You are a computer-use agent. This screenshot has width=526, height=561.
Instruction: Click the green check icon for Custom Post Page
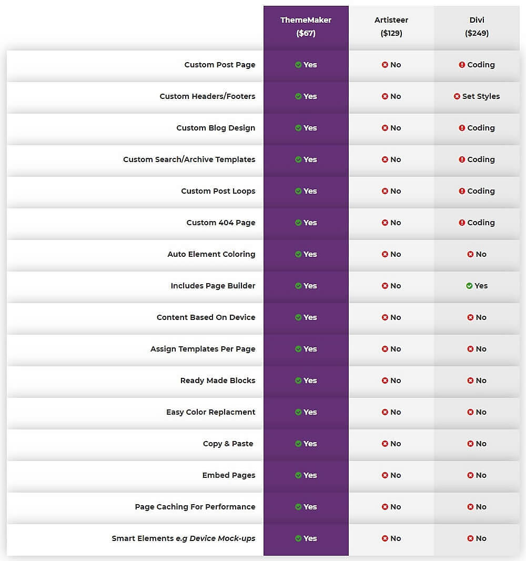point(298,65)
